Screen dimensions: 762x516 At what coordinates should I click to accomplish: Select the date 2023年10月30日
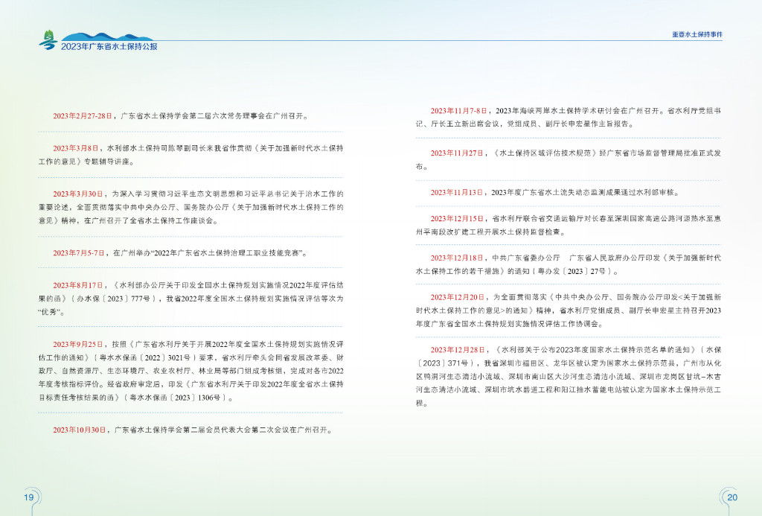80,430
